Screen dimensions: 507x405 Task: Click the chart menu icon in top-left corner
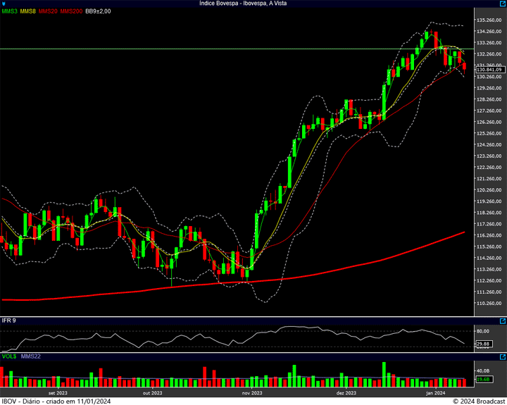point(4,4)
